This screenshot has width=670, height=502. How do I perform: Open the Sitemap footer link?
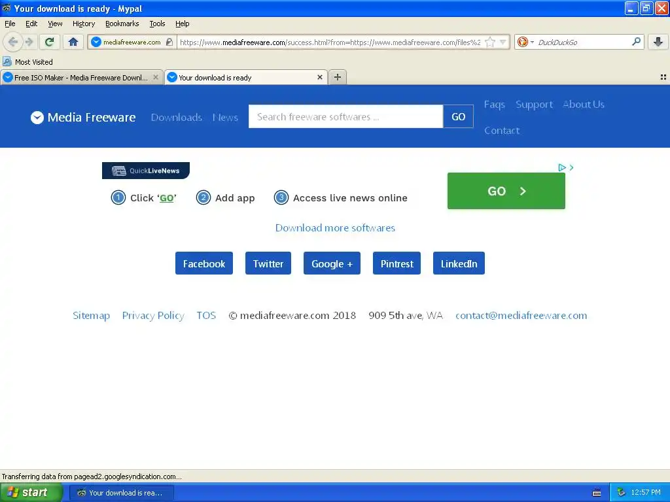(91, 316)
